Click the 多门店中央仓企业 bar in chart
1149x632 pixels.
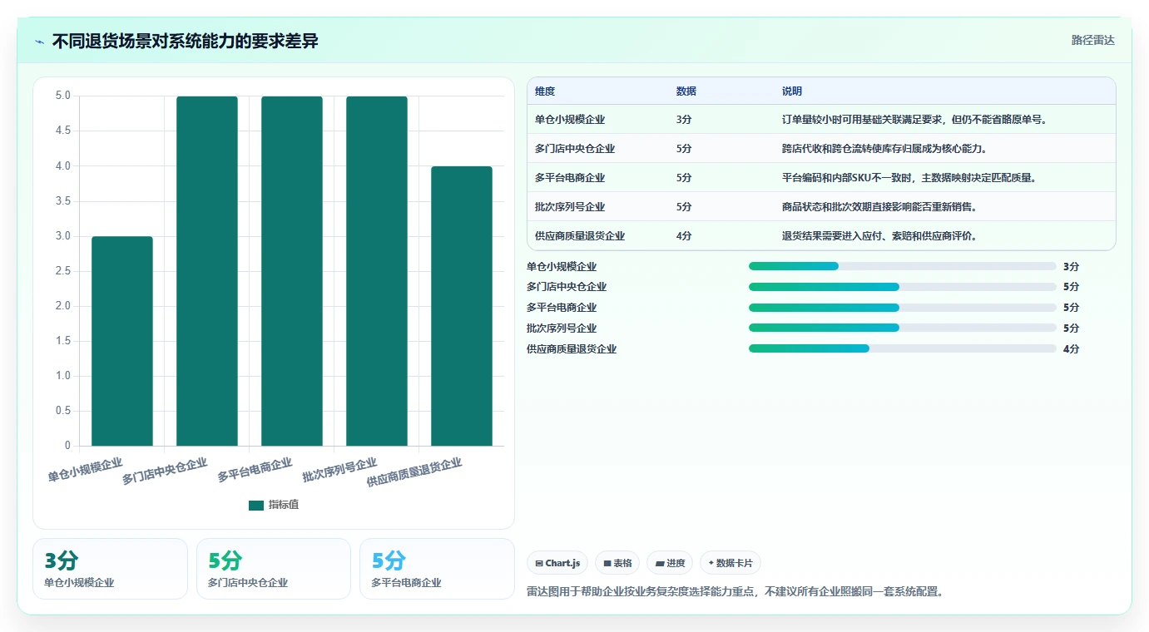(207, 271)
